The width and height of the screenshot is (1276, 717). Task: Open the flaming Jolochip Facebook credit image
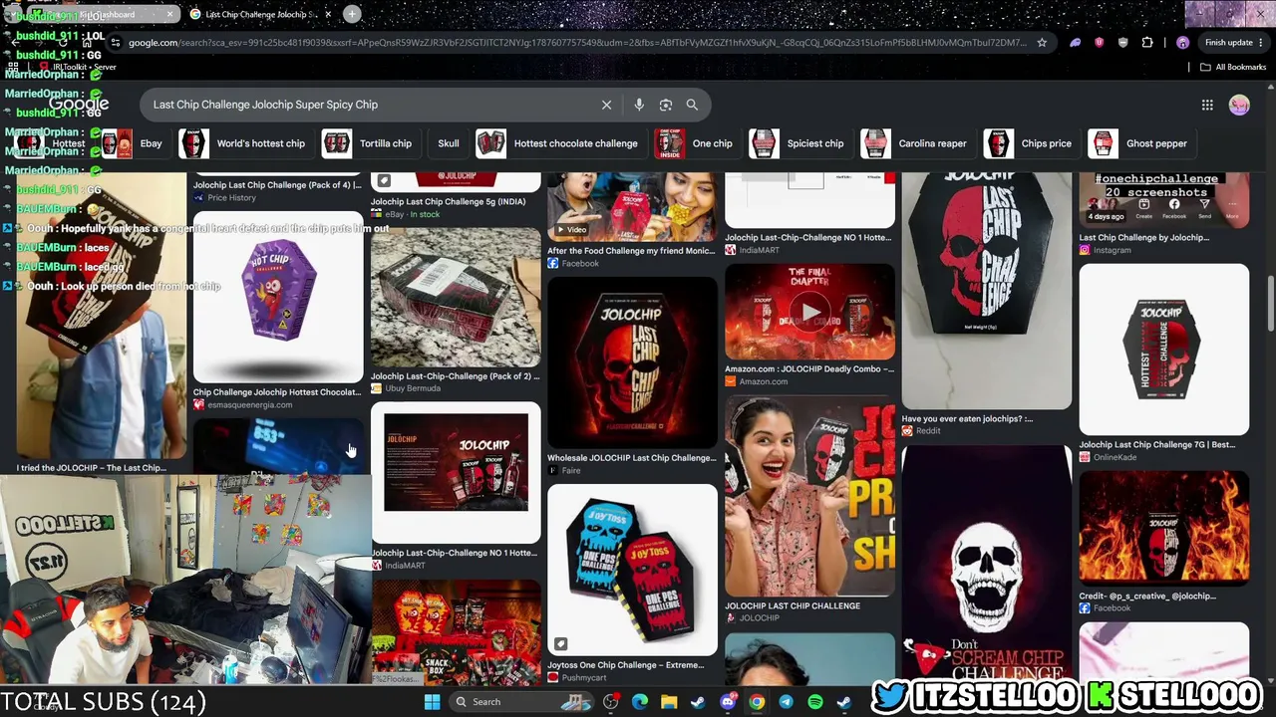tap(1163, 528)
